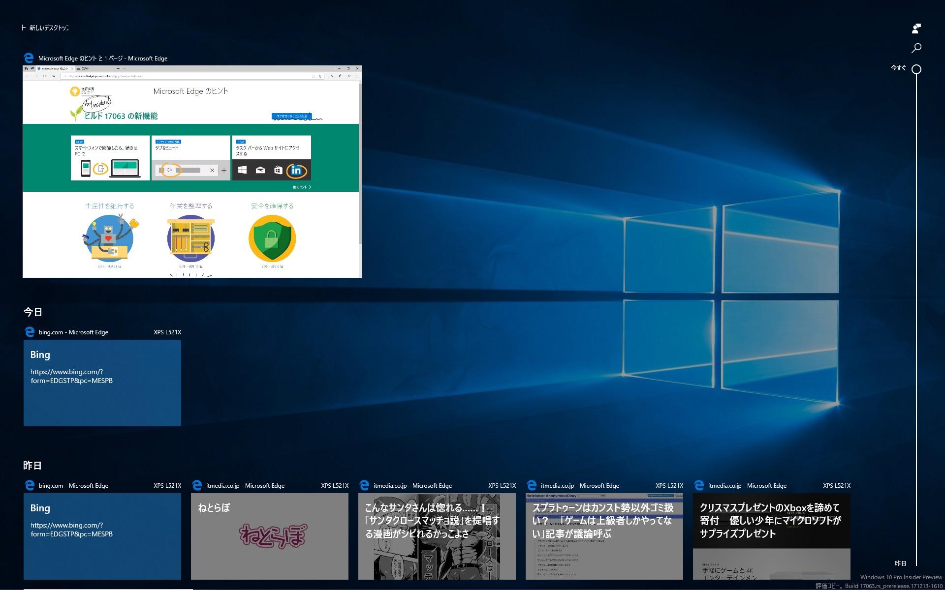
Task: Click the robot illustration in the Edge preview
Action: [x=110, y=238]
